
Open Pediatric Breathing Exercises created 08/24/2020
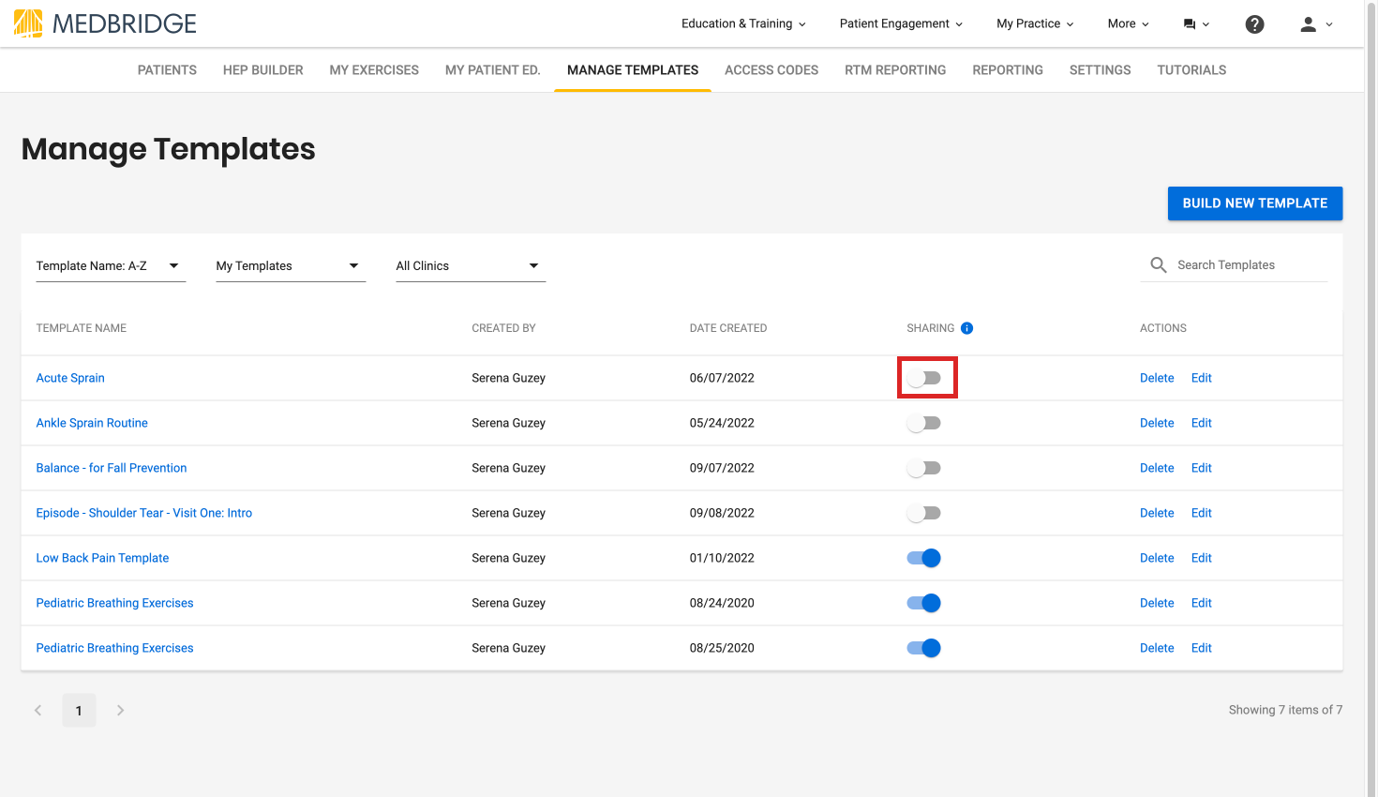click(114, 603)
